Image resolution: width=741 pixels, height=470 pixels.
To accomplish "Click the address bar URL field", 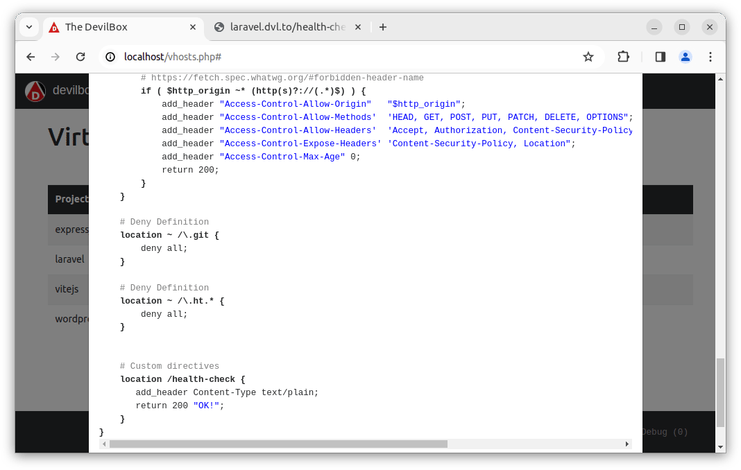I will tap(347, 57).
